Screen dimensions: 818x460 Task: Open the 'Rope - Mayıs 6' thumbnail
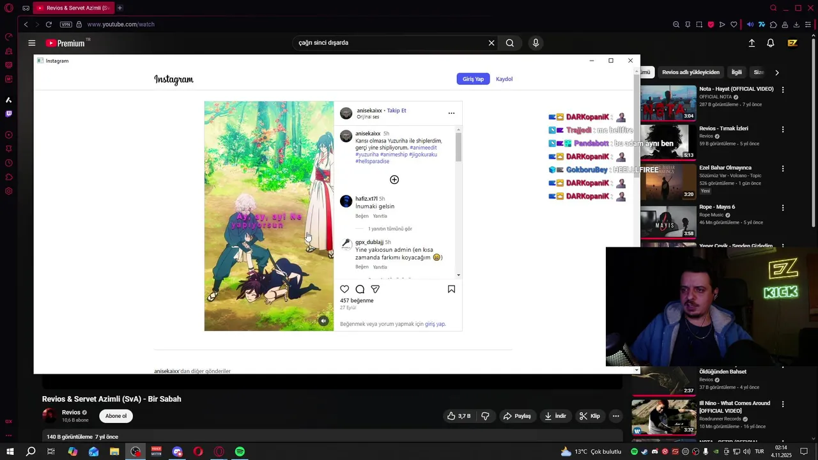click(668, 221)
